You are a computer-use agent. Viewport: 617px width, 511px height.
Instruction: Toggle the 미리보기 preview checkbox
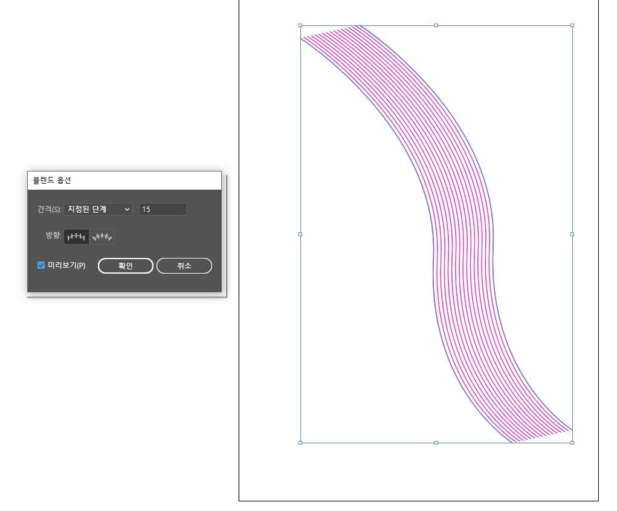[41, 265]
